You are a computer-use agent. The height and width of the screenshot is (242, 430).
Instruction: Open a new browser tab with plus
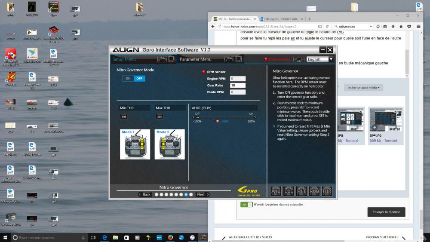coord(310,19)
